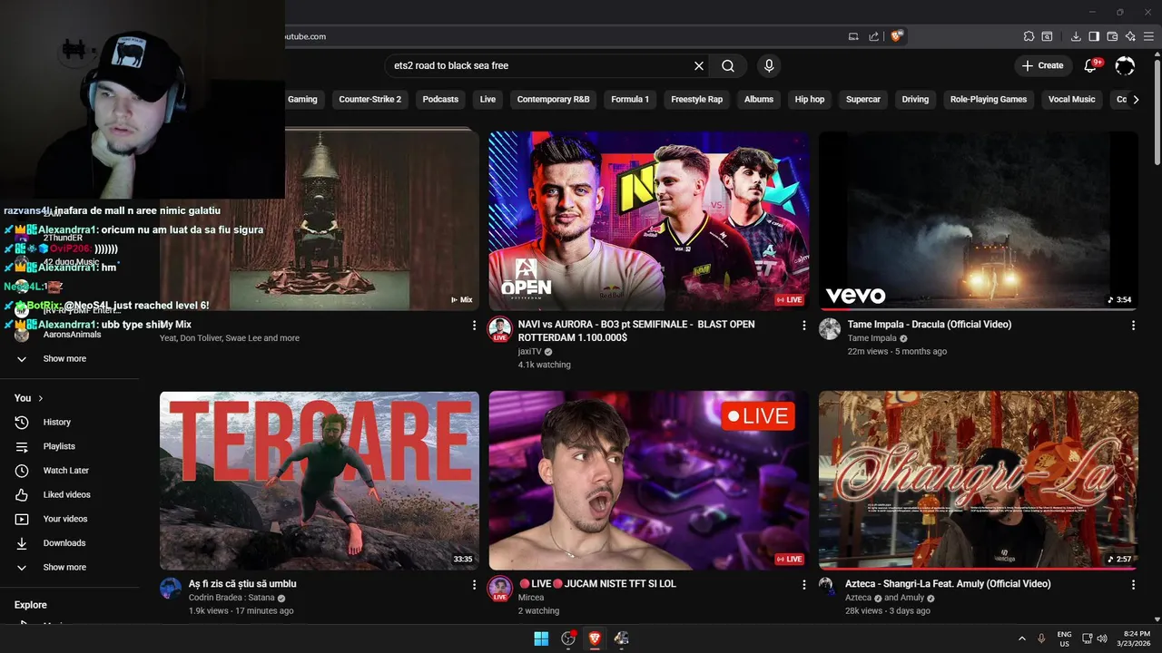Select the Freestyle Rap chip
This screenshot has width=1162, height=653.
tap(696, 99)
